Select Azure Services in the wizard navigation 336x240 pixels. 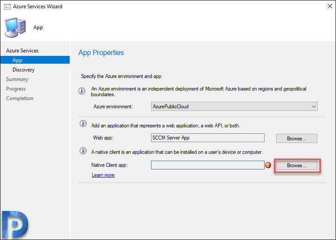(22, 51)
